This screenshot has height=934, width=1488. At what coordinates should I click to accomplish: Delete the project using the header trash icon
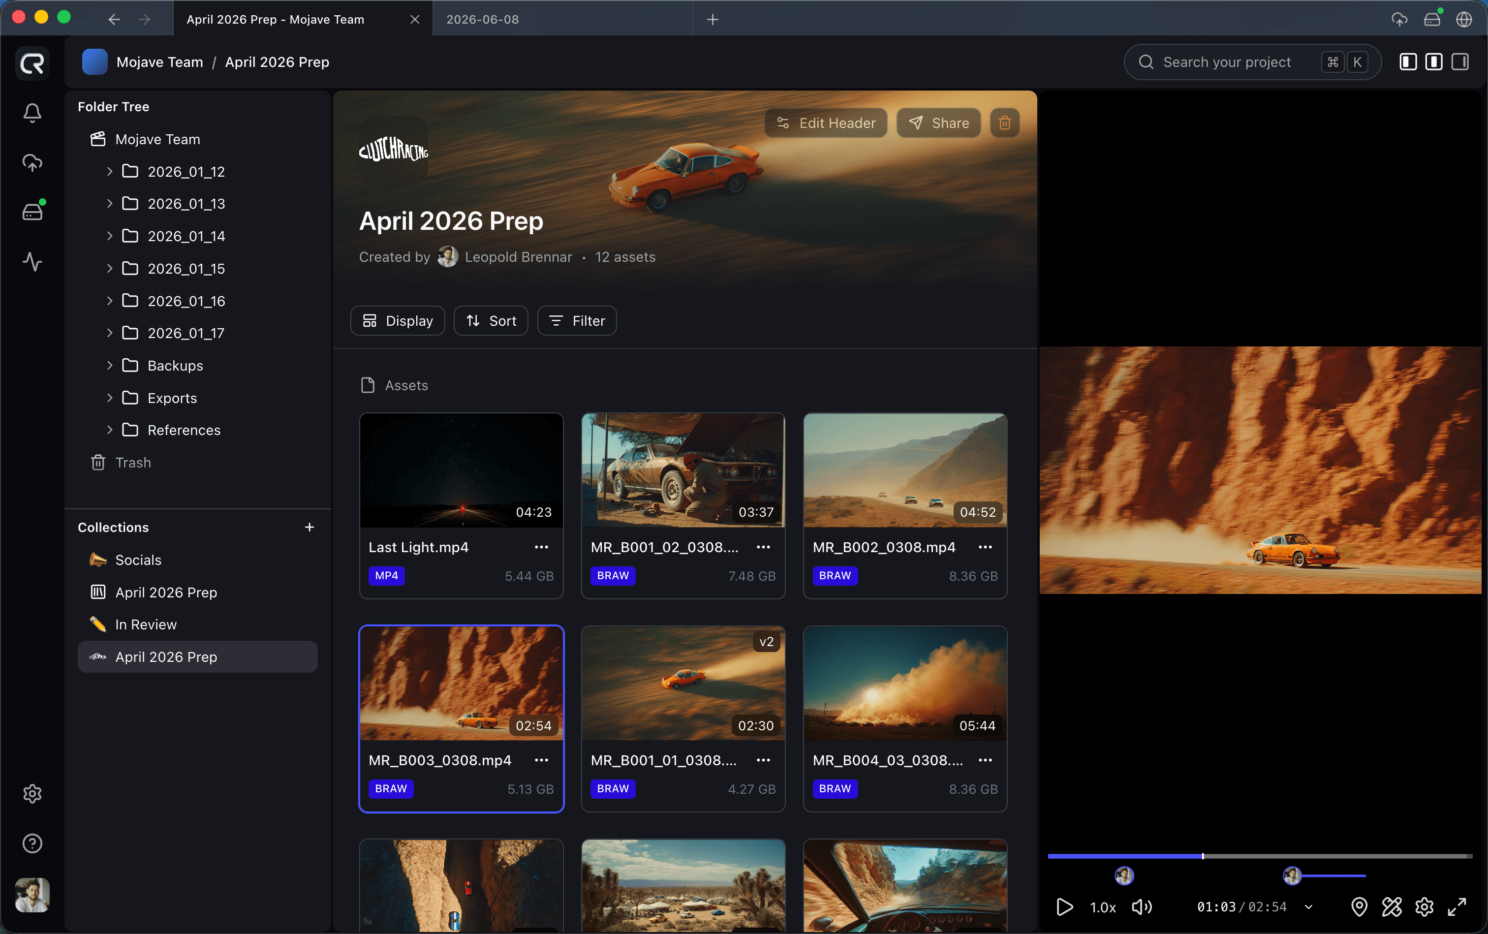[x=1004, y=123]
